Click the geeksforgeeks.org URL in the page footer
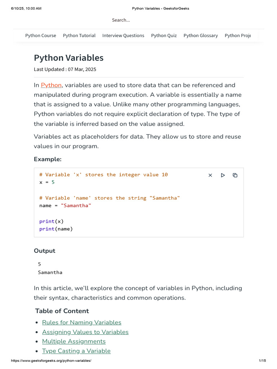 [x=51, y=361]
